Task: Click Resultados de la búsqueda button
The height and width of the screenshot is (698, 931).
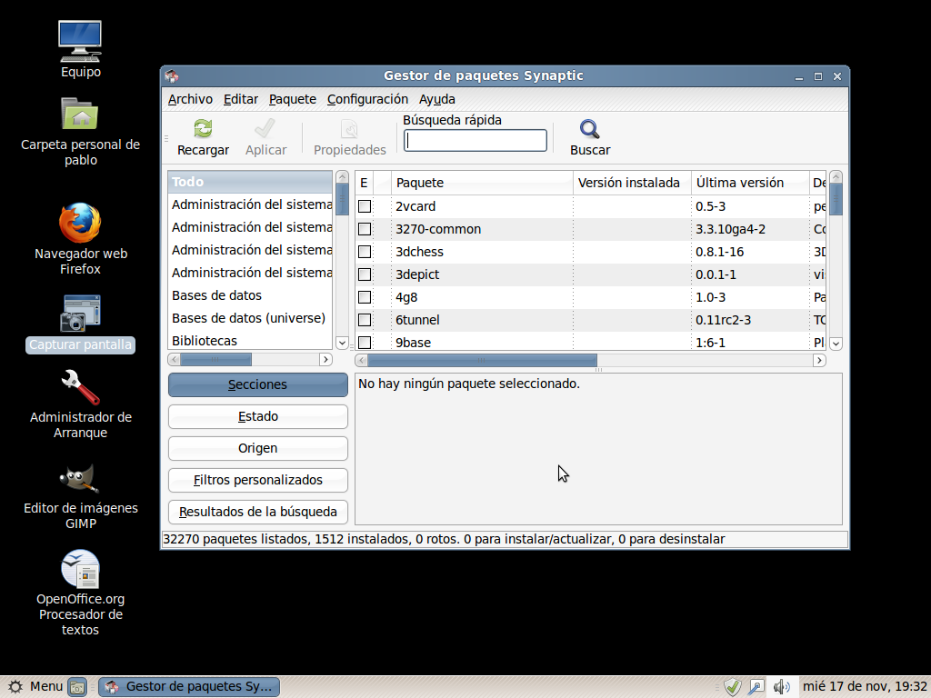Action: pos(257,512)
